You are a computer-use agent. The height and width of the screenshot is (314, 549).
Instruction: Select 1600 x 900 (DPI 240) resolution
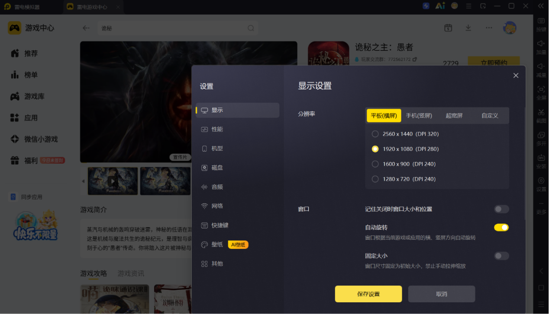(404, 164)
